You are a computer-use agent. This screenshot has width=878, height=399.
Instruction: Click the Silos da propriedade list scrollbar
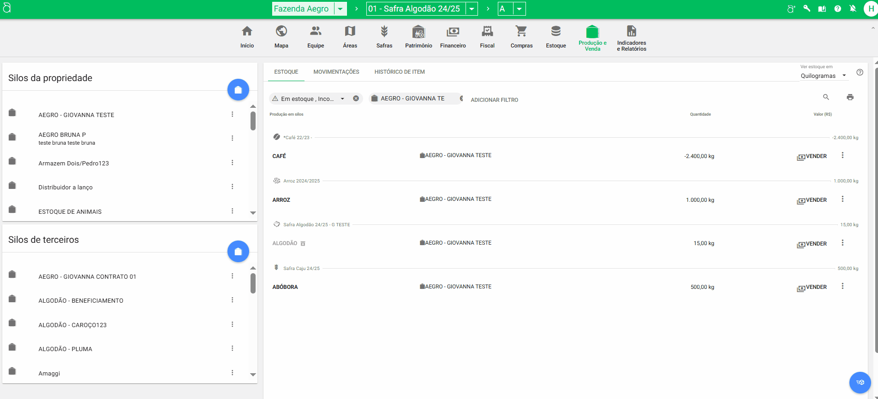pyautogui.click(x=253, y=121)
